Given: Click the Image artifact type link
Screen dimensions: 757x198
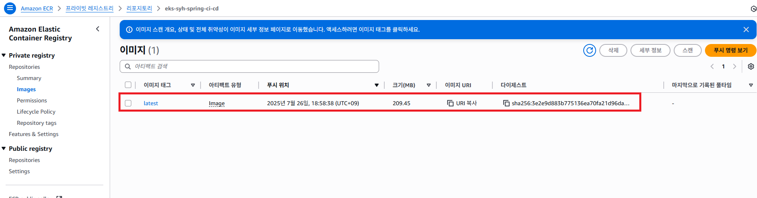Looking at the screenshot, I should tap(217, 103).
